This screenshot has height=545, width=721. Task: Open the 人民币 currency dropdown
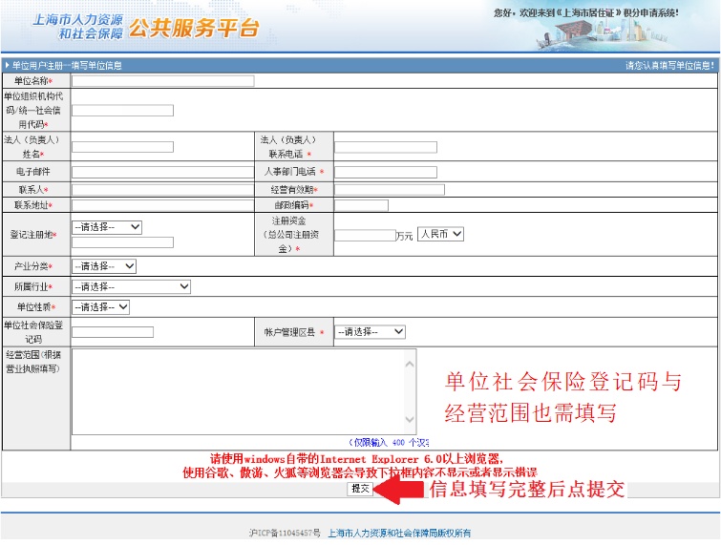(440, 234)
